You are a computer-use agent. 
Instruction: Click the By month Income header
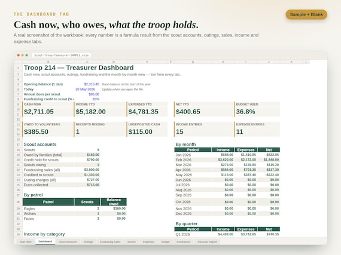click(223, 150)
